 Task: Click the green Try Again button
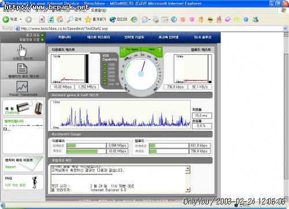click(x=131, y=50)
